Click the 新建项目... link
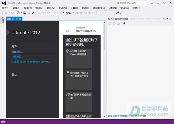Viewport: 174px width, 124px height. [17, 52]
